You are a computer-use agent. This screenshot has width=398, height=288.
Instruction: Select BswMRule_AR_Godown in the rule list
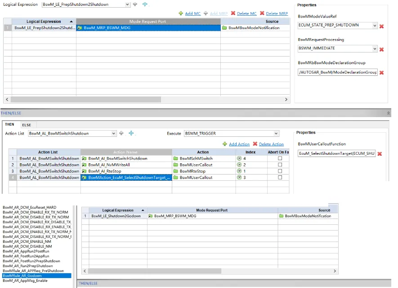pyautogui.click(x=36, y=275)
